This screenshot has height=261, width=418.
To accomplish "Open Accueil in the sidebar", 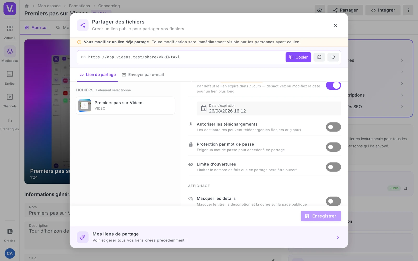I will click(x=10, y=32).
